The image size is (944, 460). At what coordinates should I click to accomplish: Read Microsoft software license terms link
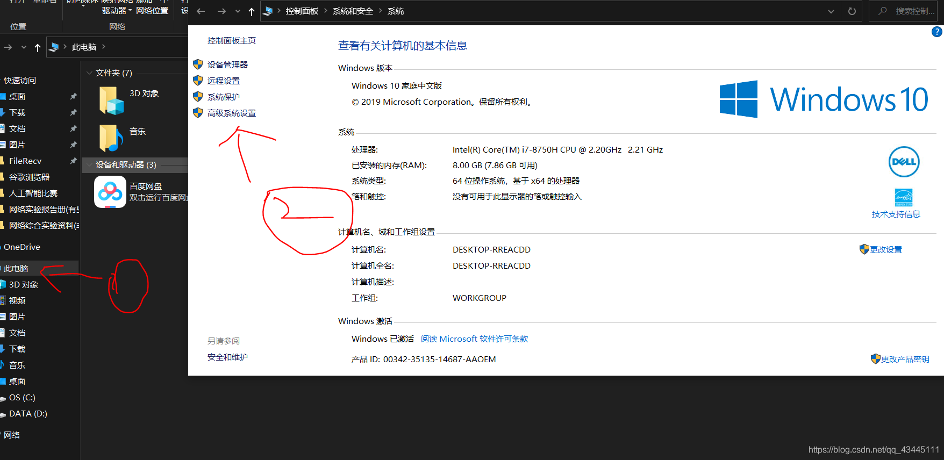click(x=474, y=339)
